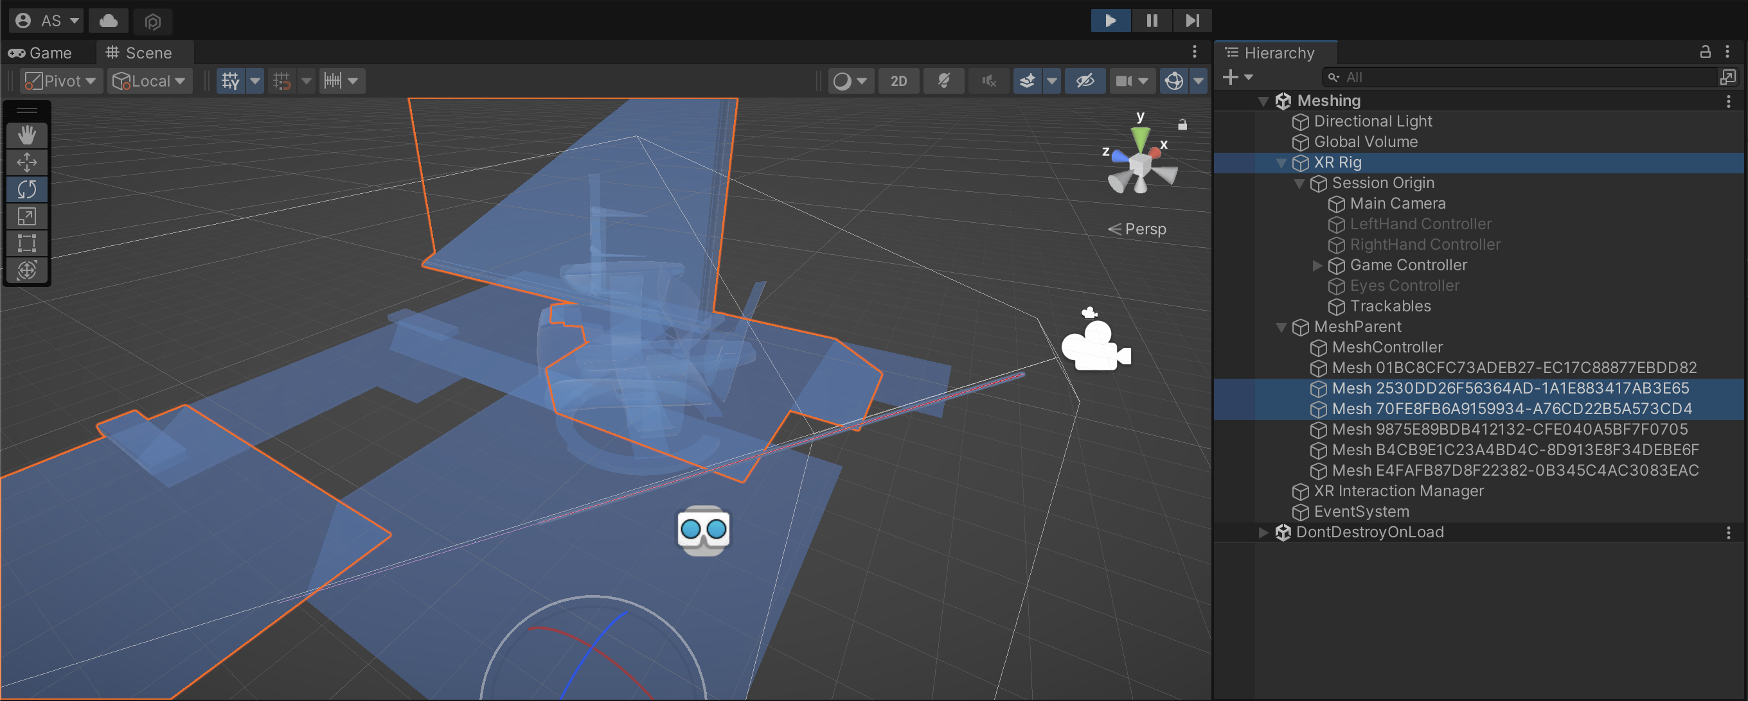
Task: Toggle scene audio mute
Action: pos(988,82)
